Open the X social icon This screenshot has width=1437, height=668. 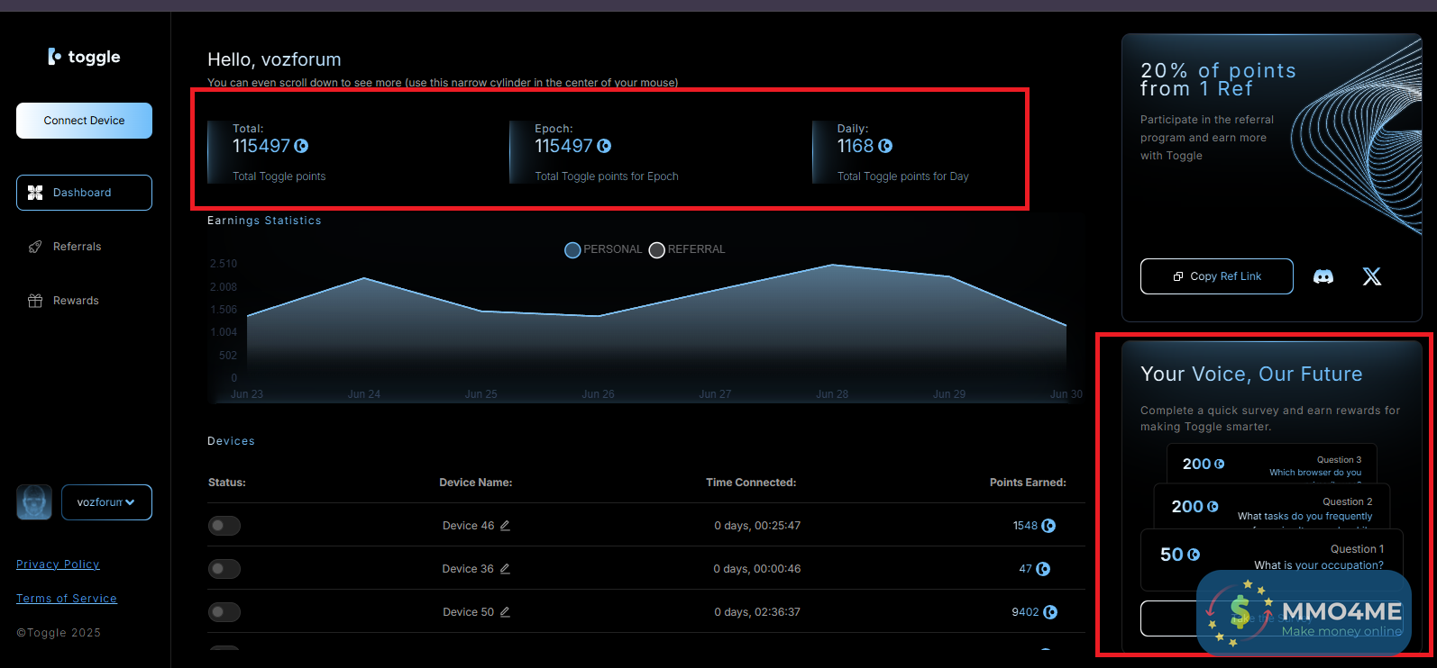point(1371,276)
